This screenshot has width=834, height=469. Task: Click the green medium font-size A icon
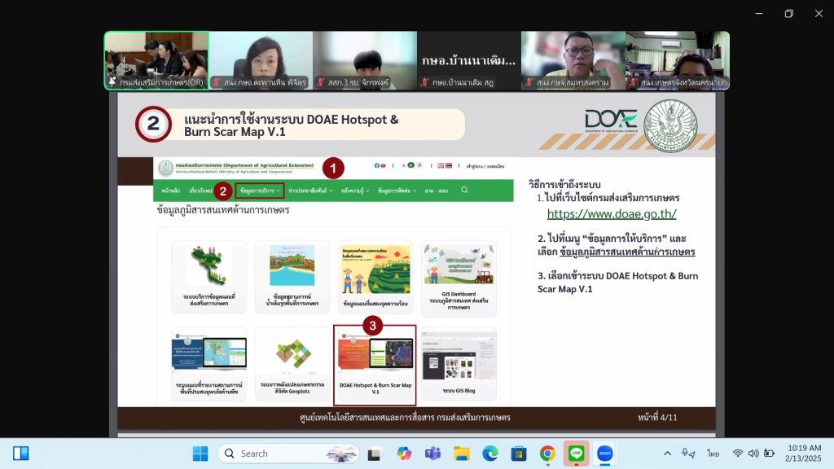coord(410,165)
